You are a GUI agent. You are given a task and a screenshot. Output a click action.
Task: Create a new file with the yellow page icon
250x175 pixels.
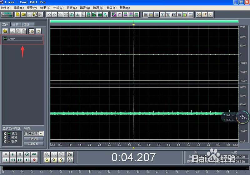click(x=18, y=14)
